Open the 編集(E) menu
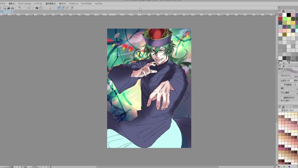The height and width of the screenshot is (168, 298). (12, 4)
